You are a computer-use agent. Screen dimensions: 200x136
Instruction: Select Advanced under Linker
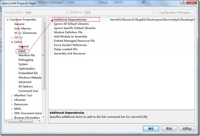click(x=25, y=82)
